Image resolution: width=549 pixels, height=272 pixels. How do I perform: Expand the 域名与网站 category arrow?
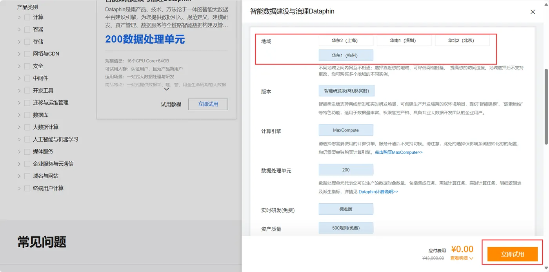[x=19, y=176]
